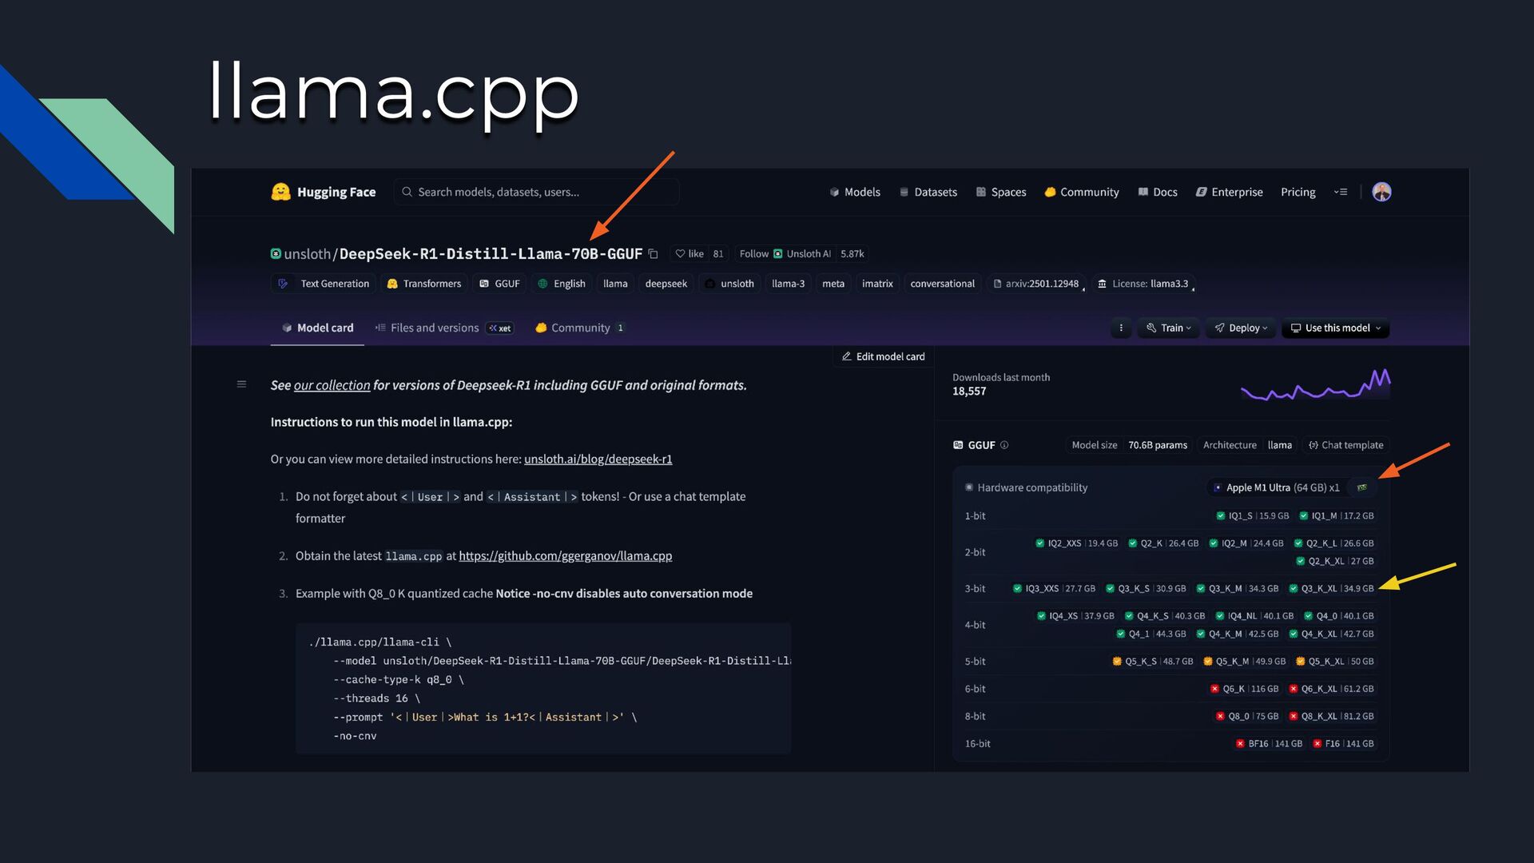Open the navigation overflow menu icon
The width and height of the screenshot is (1534, 863).
tap(1341, 192)
